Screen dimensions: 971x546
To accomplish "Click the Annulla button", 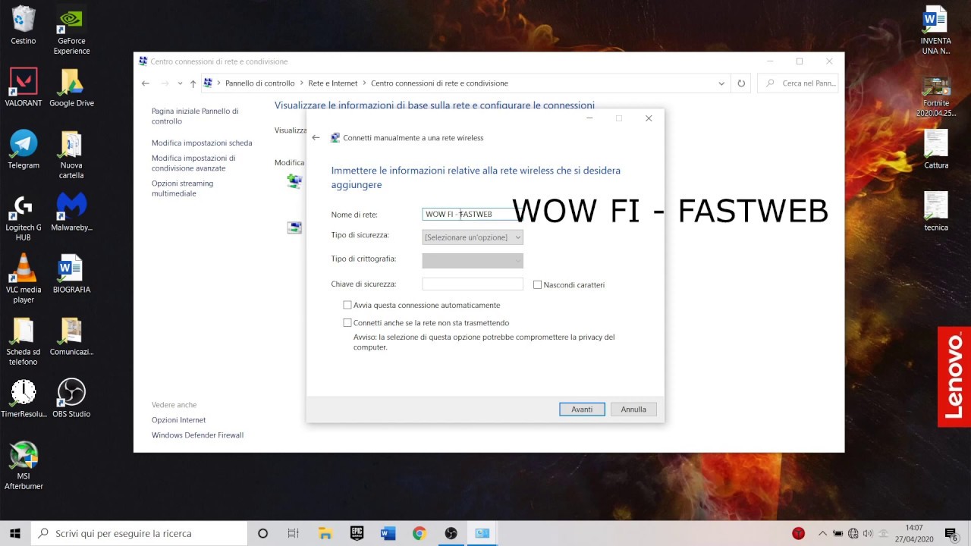I will point(633,409).
